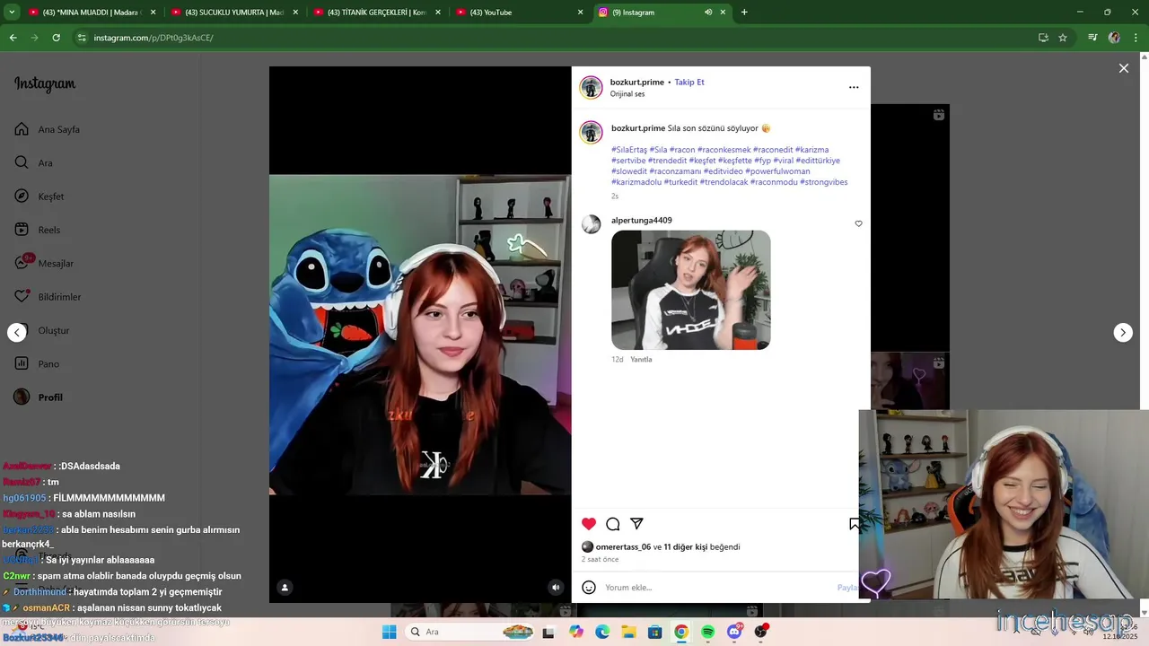Open the #SılaErtaş hashtag
The height and width of the screenshot is (646, 1149).
(629, 150)
